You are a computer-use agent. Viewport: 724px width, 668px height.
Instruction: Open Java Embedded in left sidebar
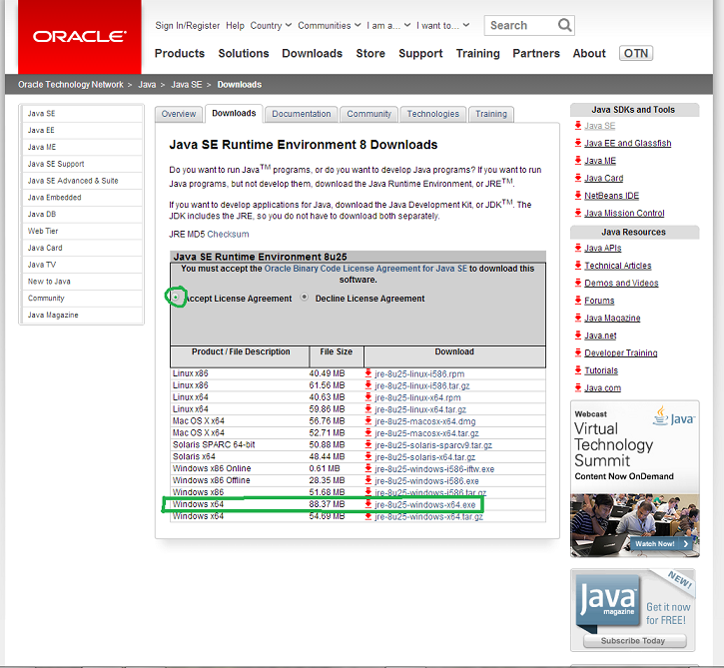54,198
